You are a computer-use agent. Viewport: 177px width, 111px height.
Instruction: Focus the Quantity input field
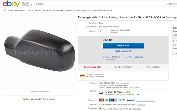tap(102, 31)
